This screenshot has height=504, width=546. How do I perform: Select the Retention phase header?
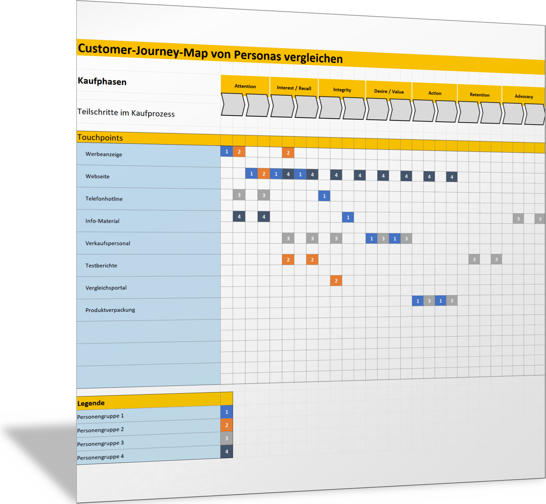[x=479, y=95]
